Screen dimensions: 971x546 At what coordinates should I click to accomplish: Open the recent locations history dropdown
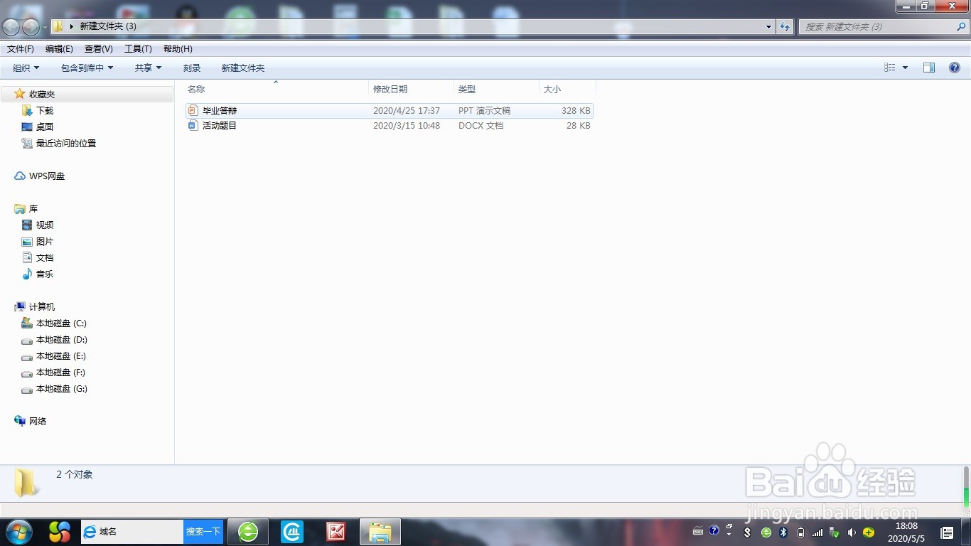point(45,27)
